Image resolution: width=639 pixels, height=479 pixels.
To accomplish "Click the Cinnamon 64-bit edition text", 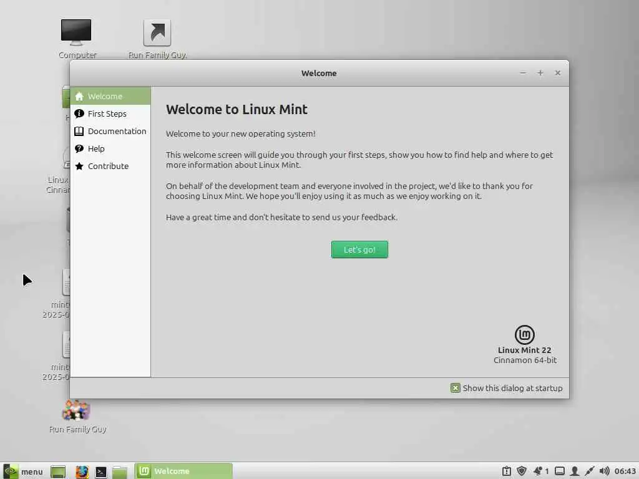I will [525, 360].
